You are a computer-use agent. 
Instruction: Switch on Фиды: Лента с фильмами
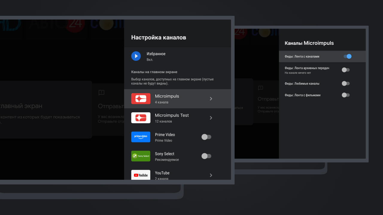pyautogui.click(x=346, y=95)
